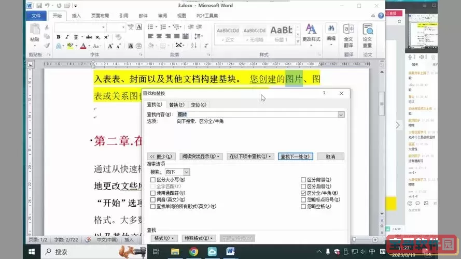The width and height of the screenshot is (461, 259).
Task: Click the text effects icon
Action: pyautogui.click(x=59, y=46)
